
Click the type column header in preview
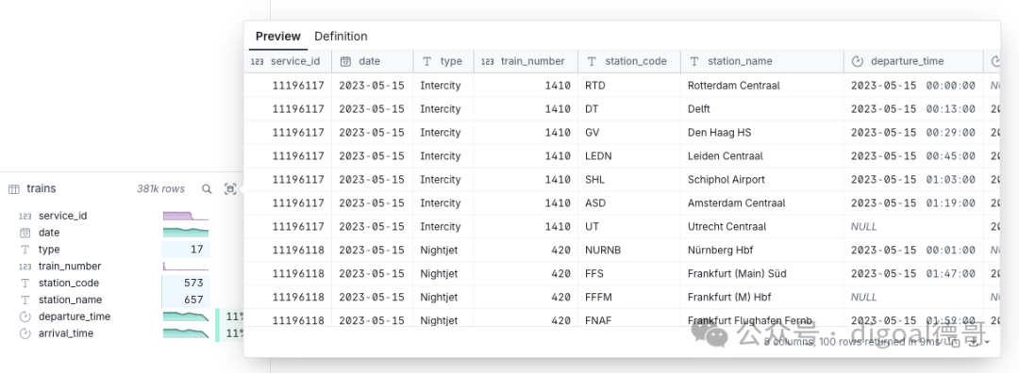[443, 61]
